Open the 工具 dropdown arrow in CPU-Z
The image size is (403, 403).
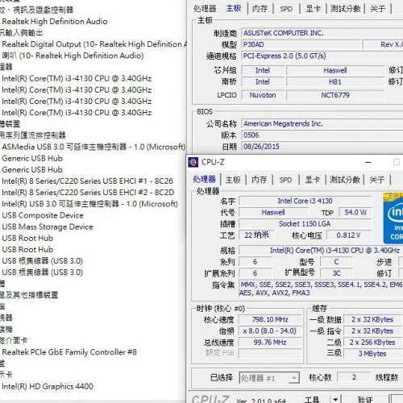[x=335, y=400]
